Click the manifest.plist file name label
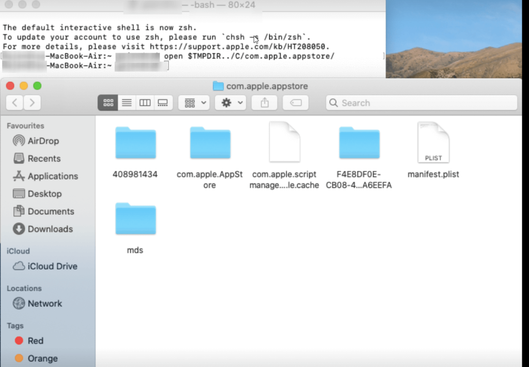Viewport: 529px width, 367px height. coord(433,174)
